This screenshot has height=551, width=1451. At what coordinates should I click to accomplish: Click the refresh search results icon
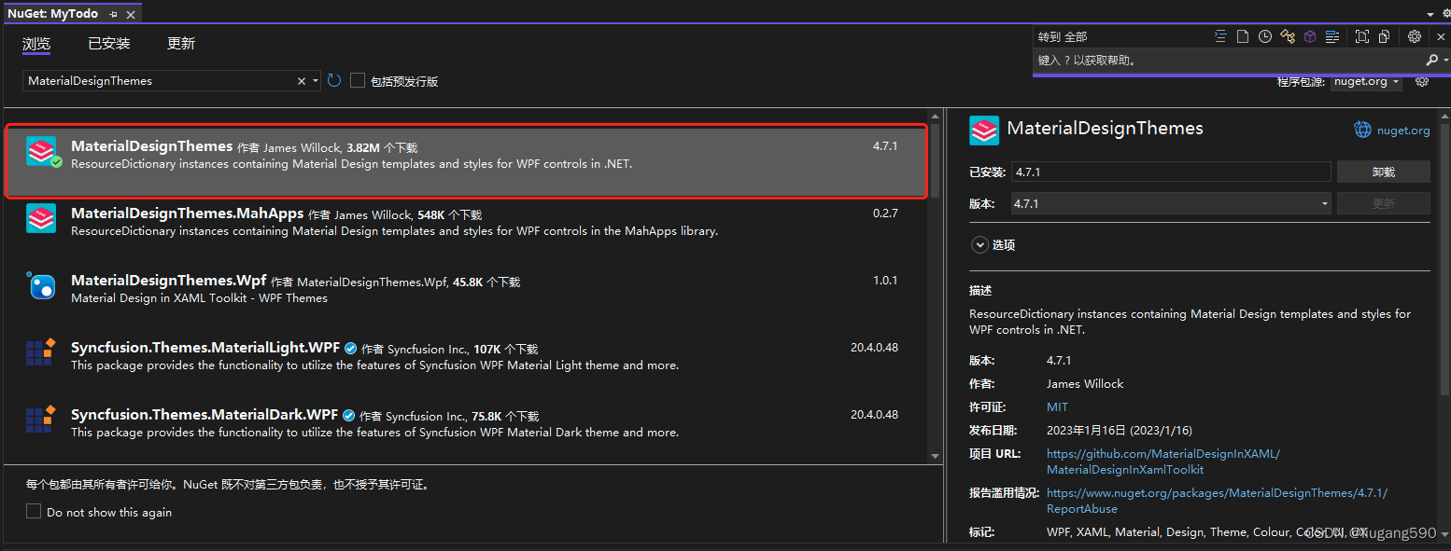pyautogui.click(x=334, y=80)
